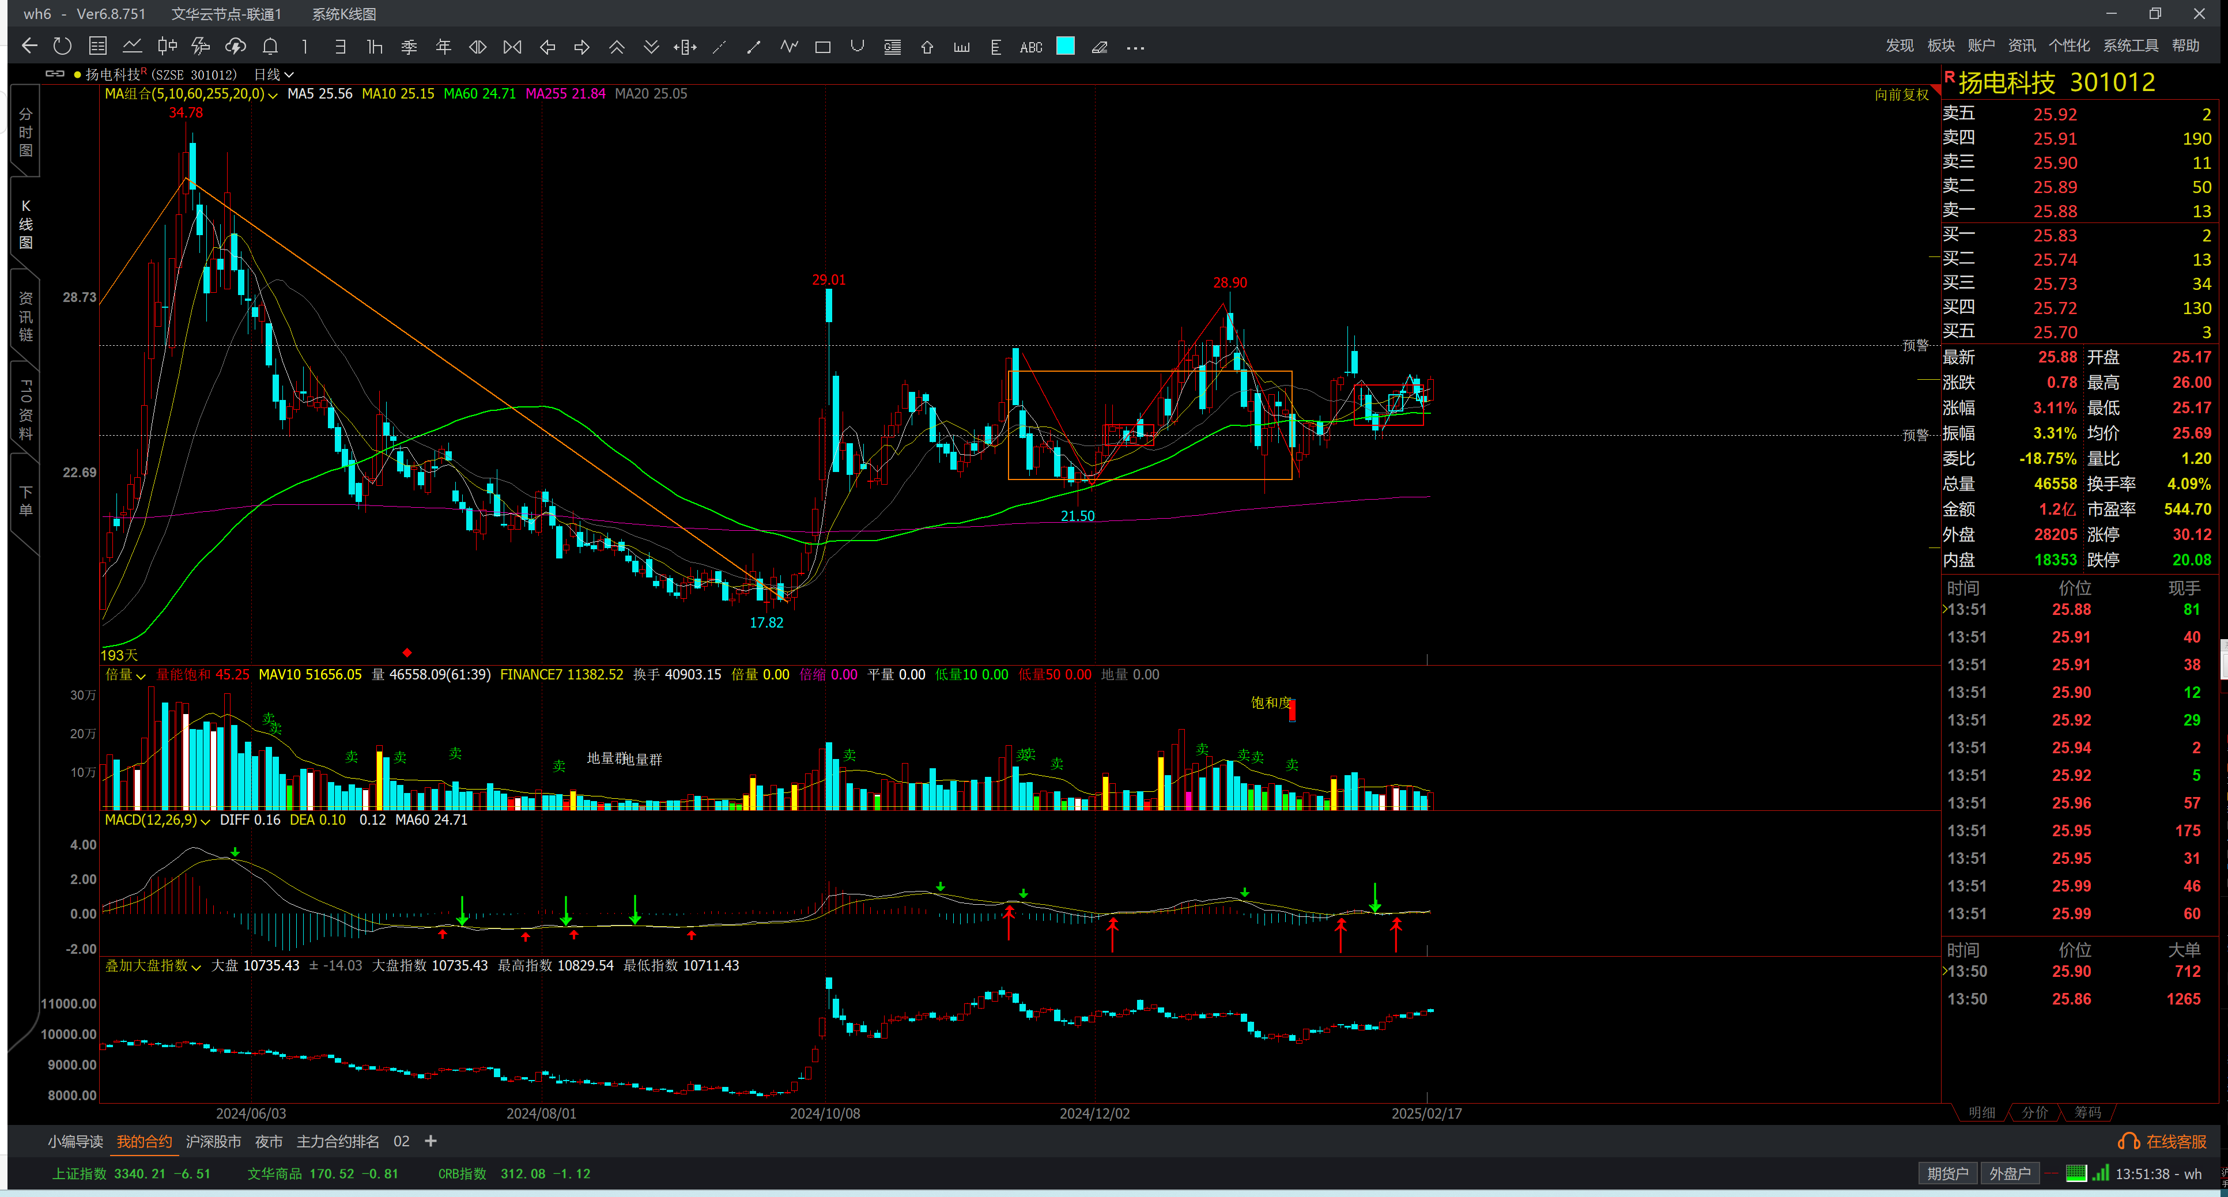The width and height of the screenshot is (2228, 1197).
Task: Switch to the 1-minute period icon
Action: coord(304,47)
